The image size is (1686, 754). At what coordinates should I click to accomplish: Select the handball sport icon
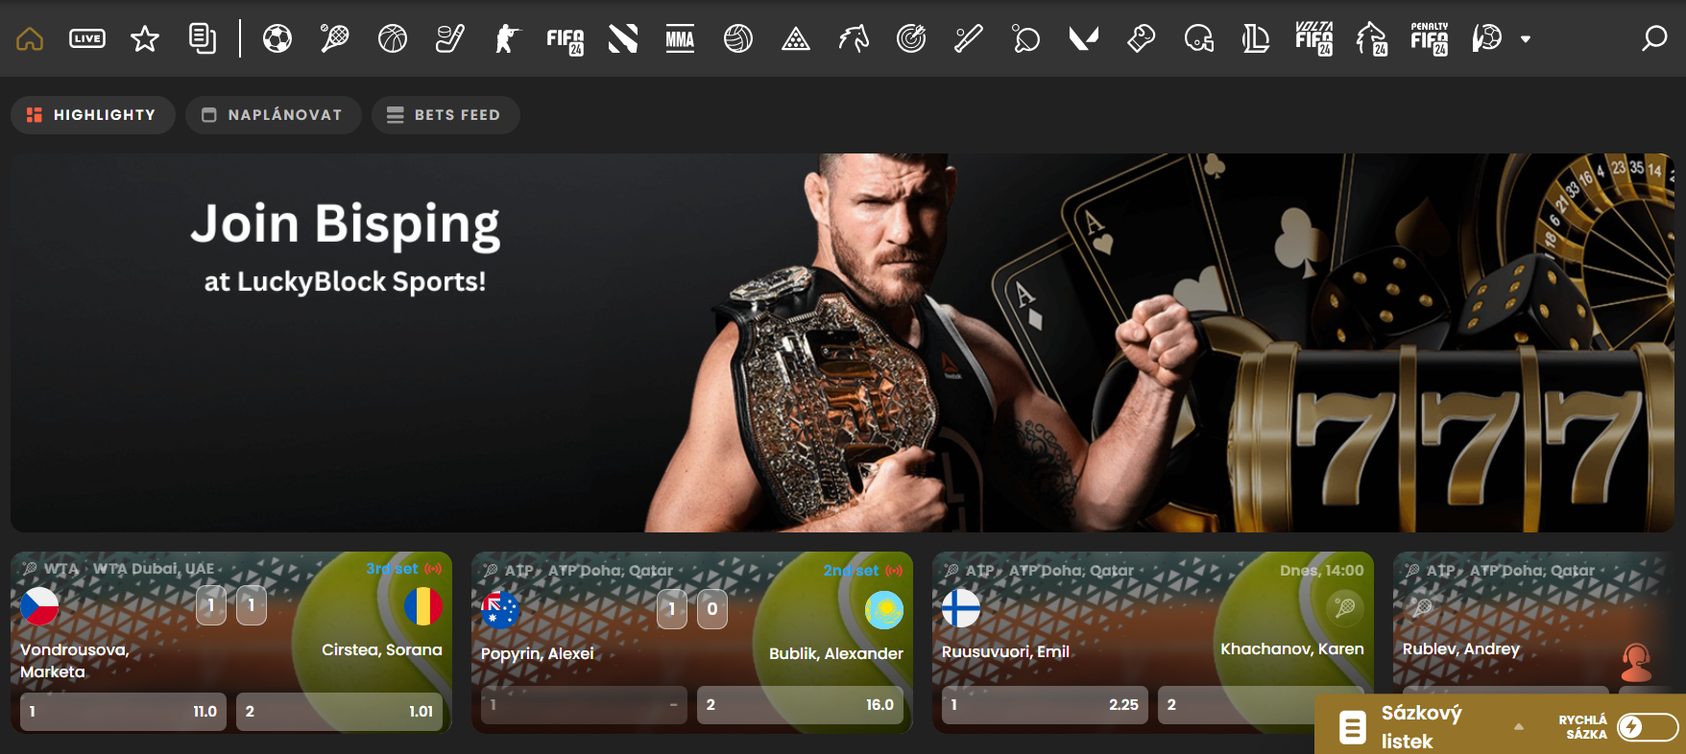click(1486, 38)
